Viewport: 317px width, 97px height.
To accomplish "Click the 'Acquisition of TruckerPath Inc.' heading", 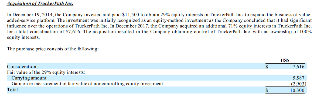I will coord(40,4).
